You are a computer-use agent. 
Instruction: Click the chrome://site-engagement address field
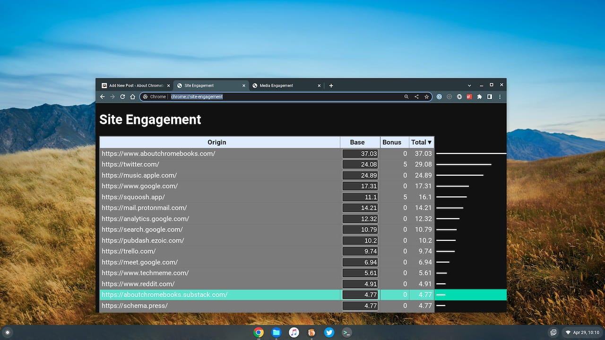click(x=285, y=97)
